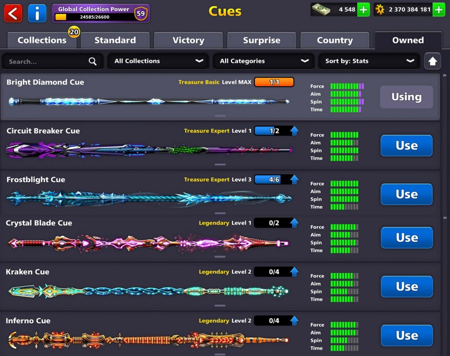This screenshot has width=450, height=356.
Task: Open the All Categories dropdown
Action: coord(263,61)
